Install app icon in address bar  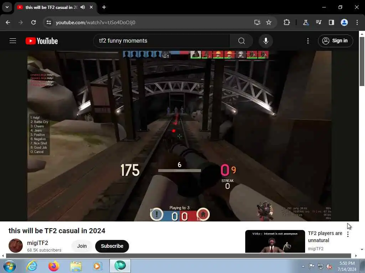[257, 22]
